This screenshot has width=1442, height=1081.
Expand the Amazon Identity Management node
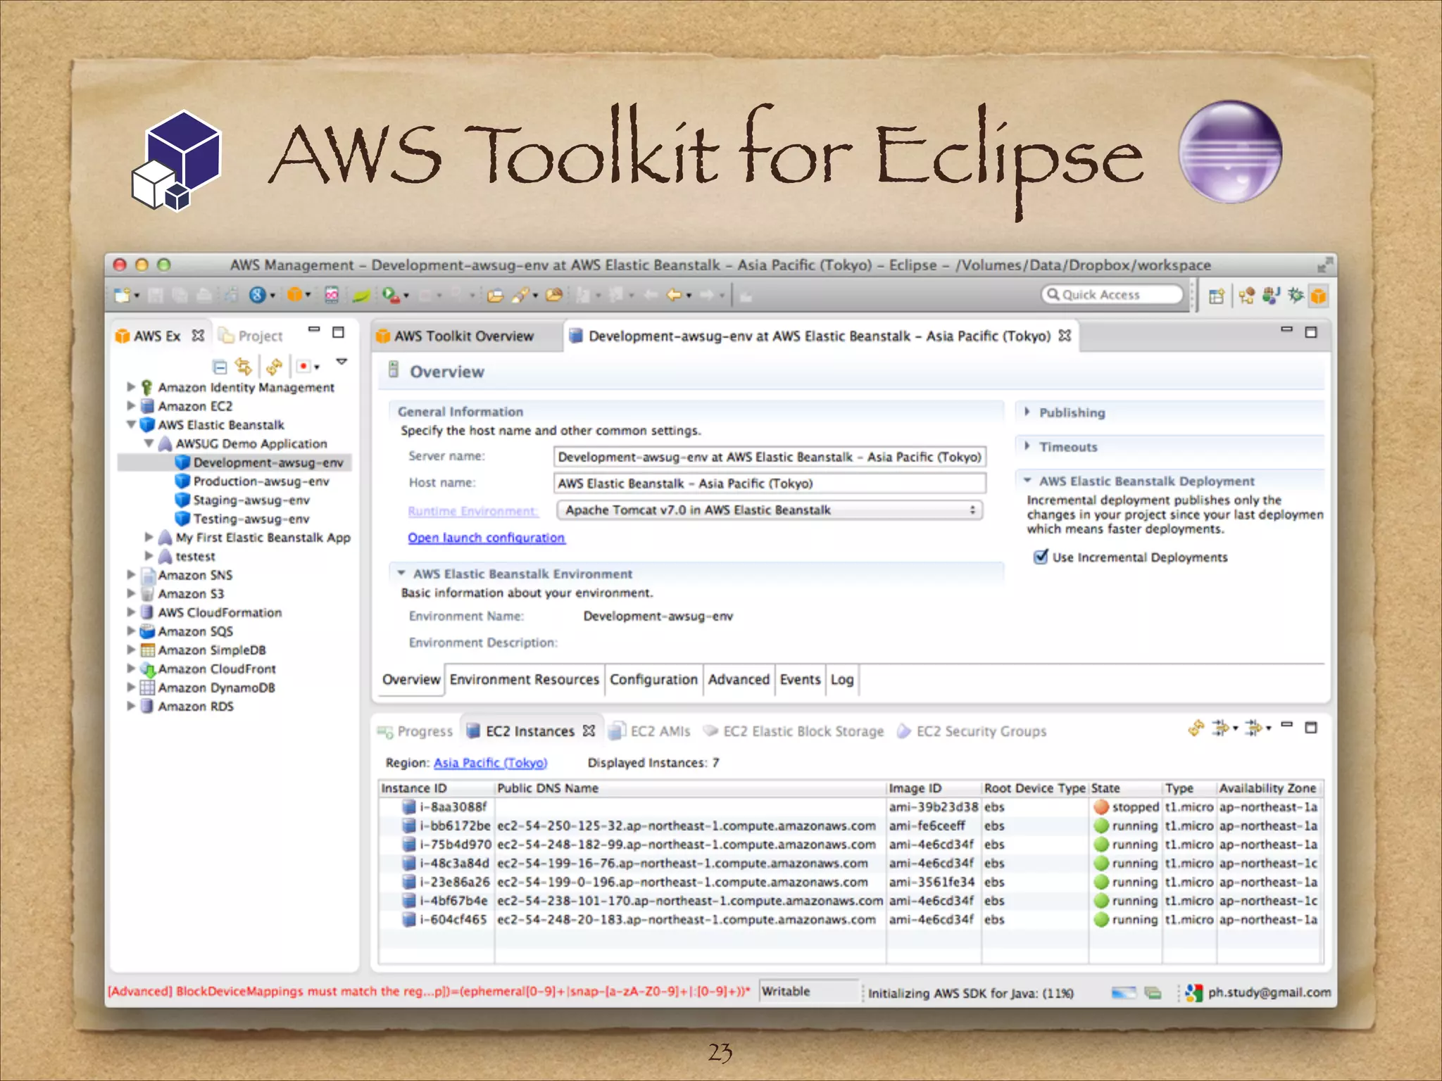pos(131,386)
